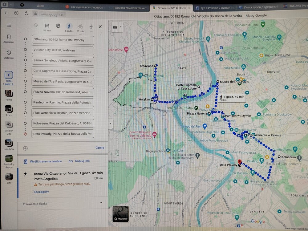Screen dimensions: 308x231
Task: Switch to flight travel mode
Action: (91, 26)
